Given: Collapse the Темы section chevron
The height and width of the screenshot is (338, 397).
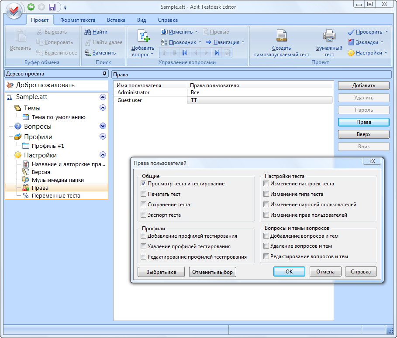Looking at the screenshot, I should (x=103, y=108).
